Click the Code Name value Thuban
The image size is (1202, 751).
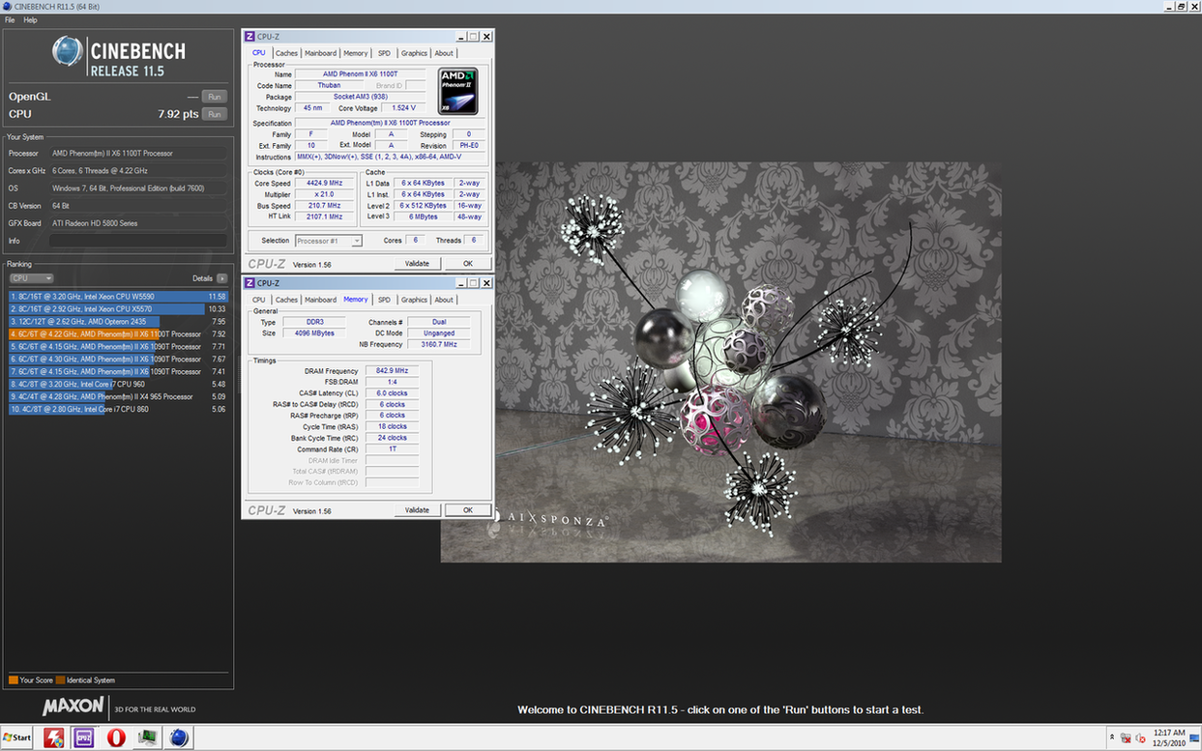click(x=329, y=85)
